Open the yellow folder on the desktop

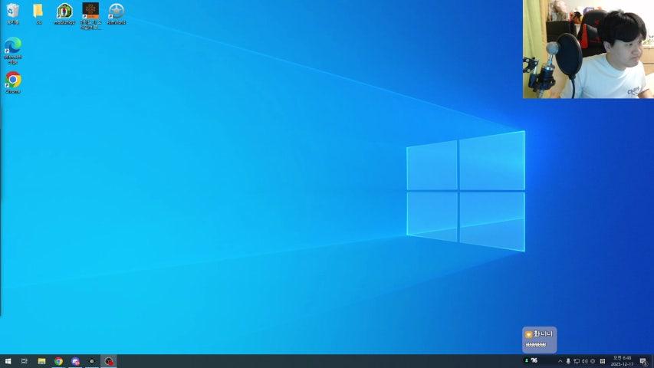tap(38, 14)
